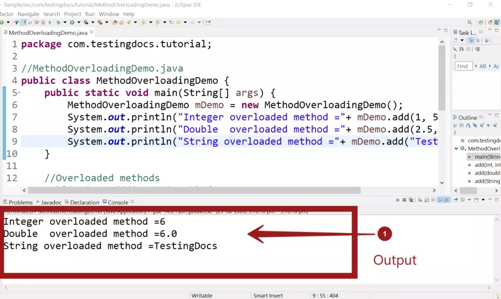Click the Pin Editor toolbar icon
This screenshot has width=501, height=299.
[x=208, y=23]
